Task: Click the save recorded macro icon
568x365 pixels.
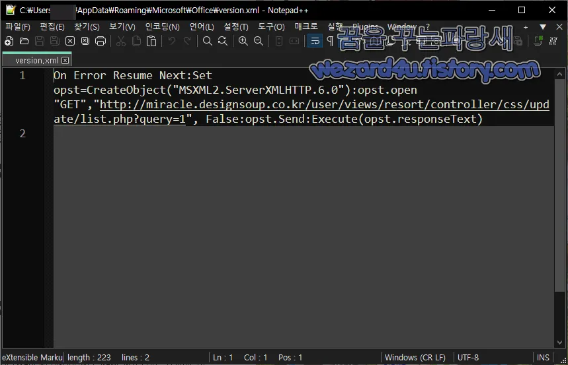Action: click(518, 41)
